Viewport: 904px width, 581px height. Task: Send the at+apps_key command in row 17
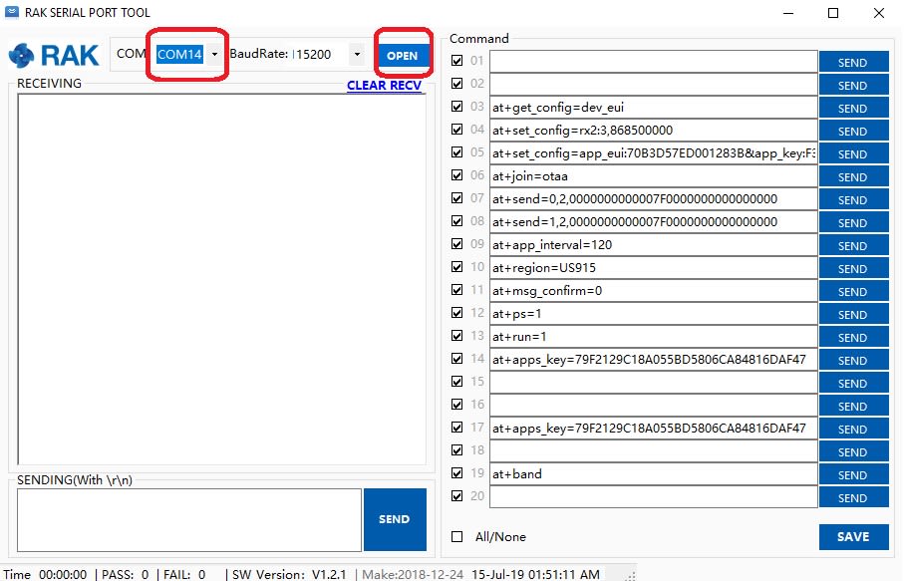point(853,430)
